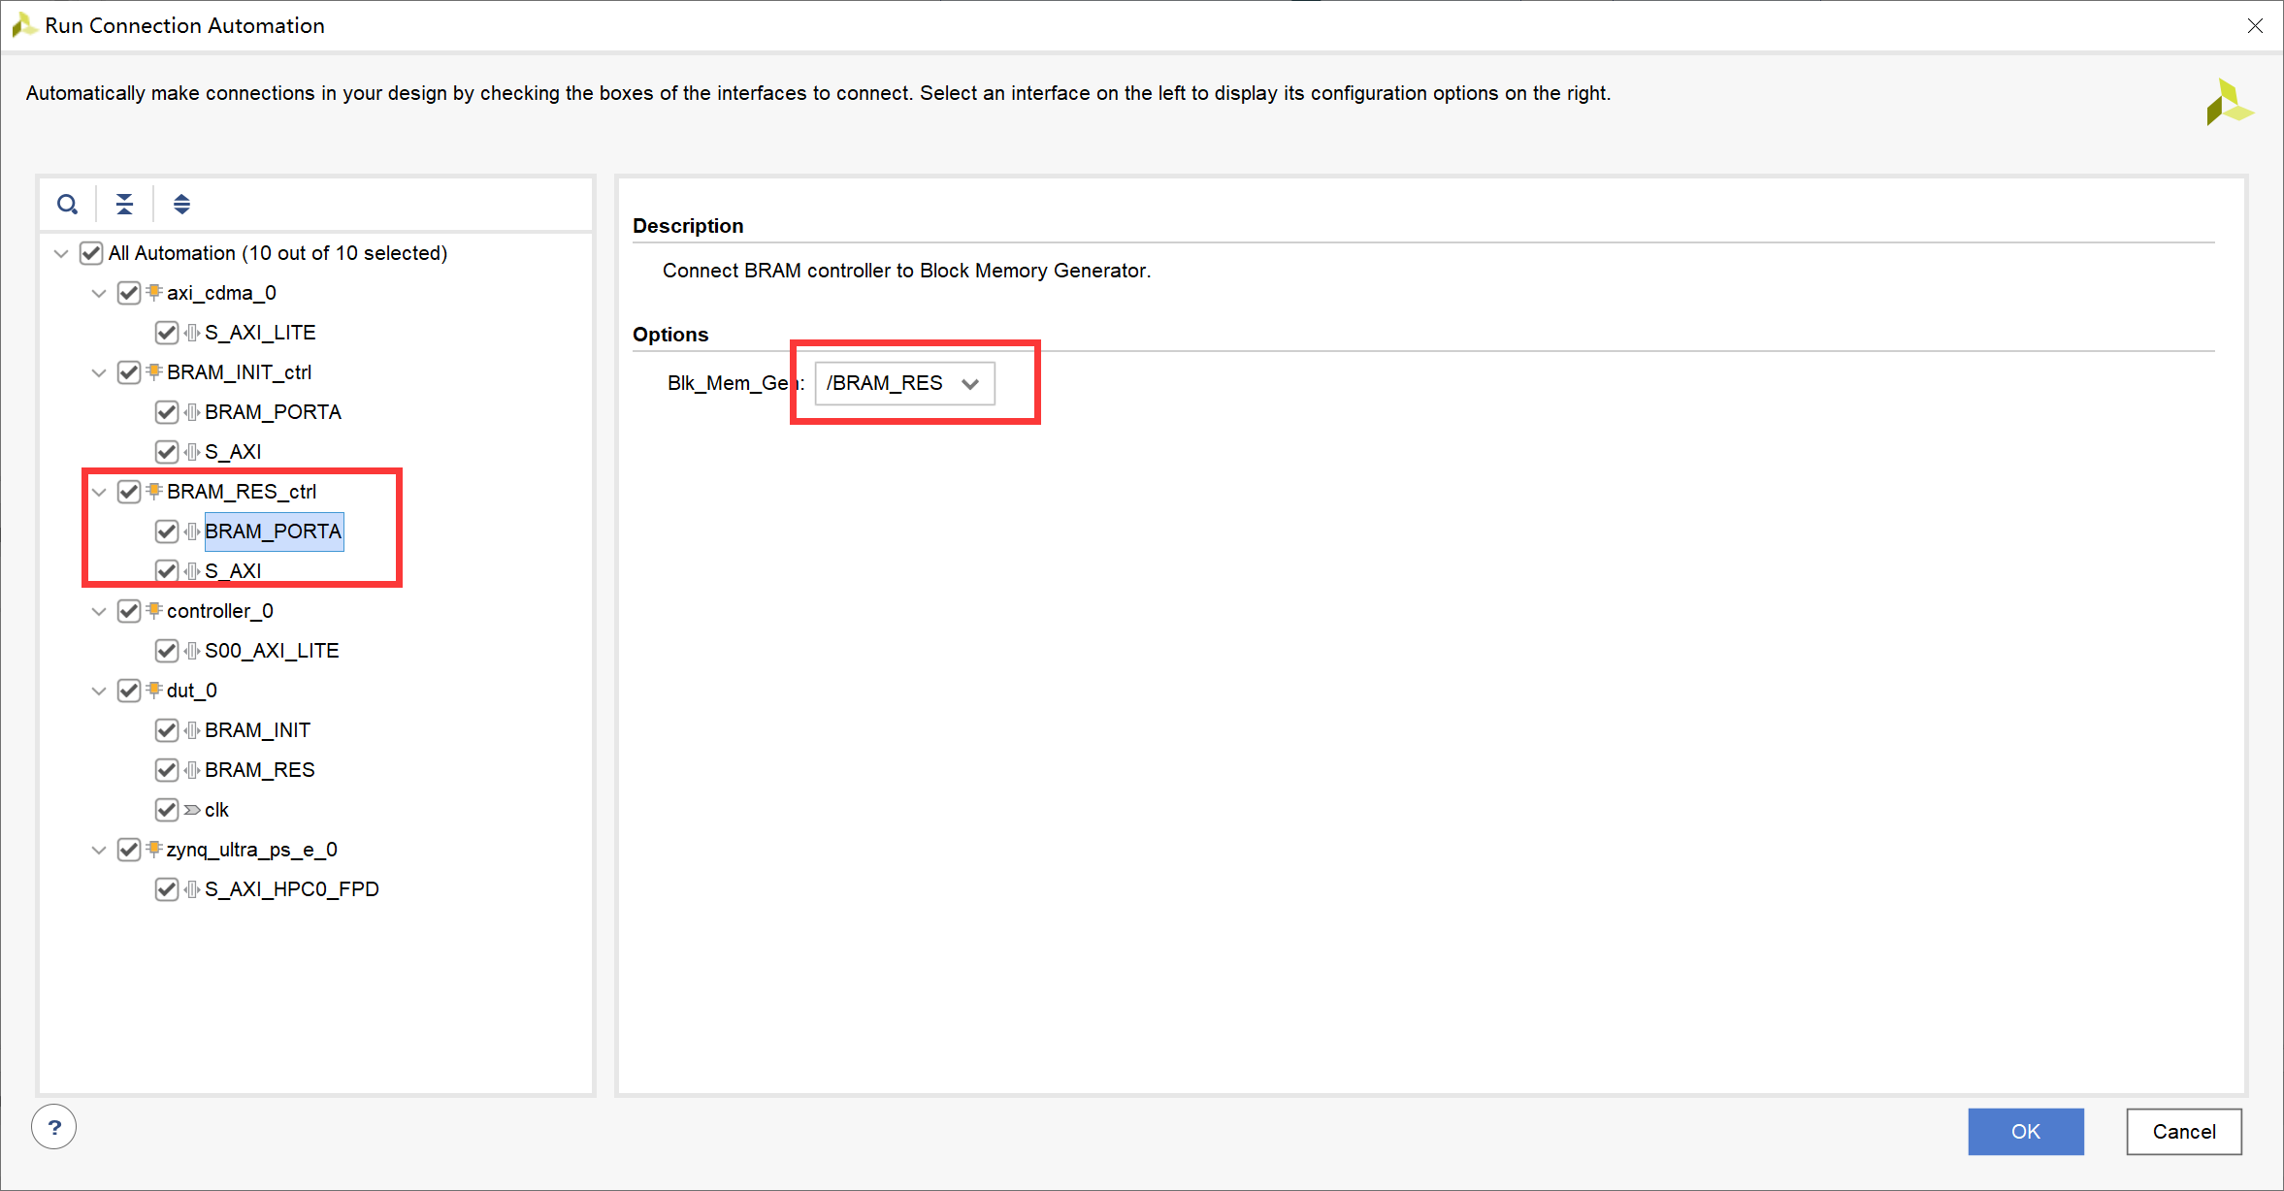2284x1191 pixels.
Task: Uncheck the S_AXI_LITE checkbox
Action: (167, 333)
